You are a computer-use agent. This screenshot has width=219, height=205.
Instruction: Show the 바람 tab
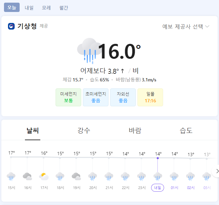(135, 130)
